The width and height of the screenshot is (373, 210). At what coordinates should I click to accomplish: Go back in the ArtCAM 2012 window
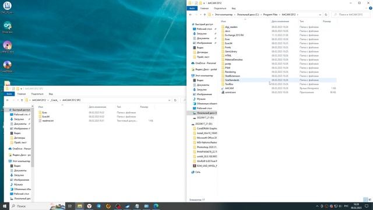[x=191, y=15]
